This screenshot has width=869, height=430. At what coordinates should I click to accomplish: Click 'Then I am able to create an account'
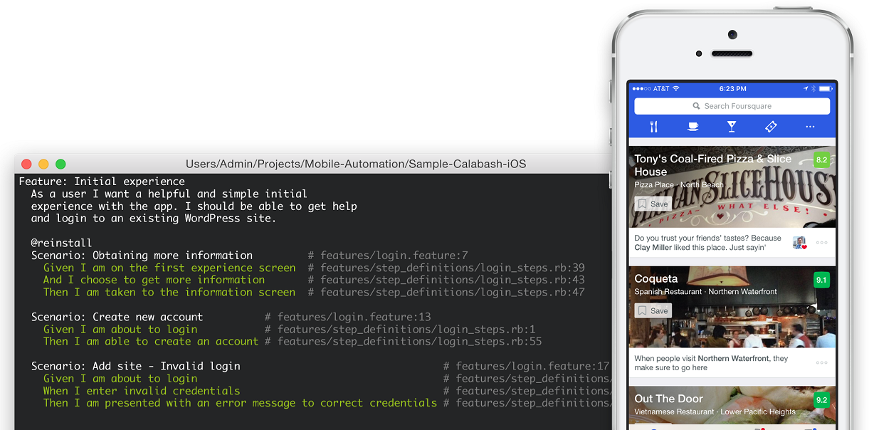pos(151,341)
